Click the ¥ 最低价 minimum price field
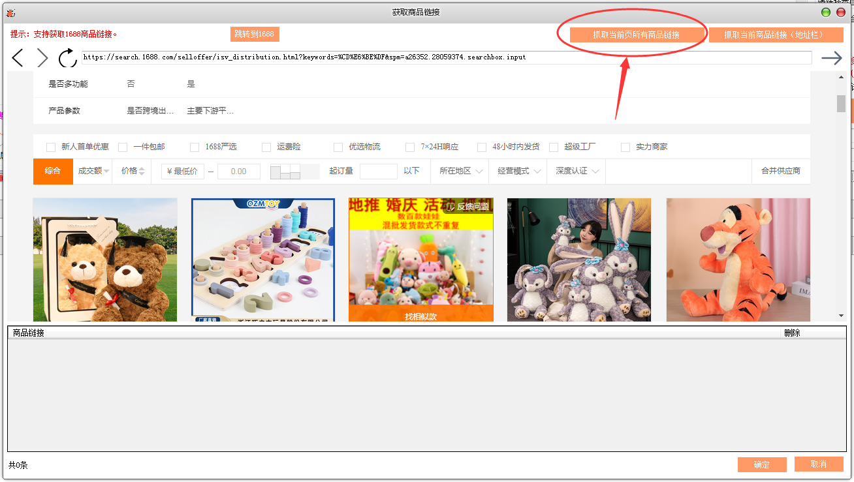 (183, 172)
